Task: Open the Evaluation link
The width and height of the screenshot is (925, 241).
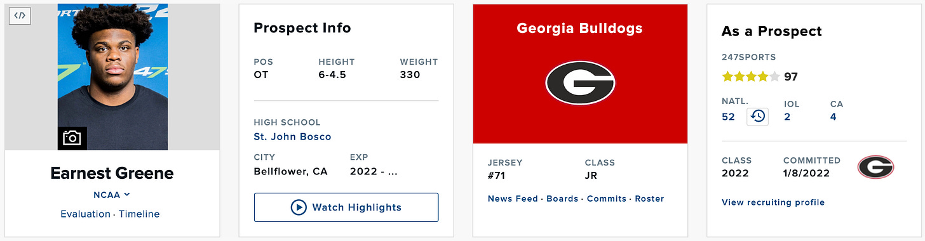Action: pos(85,214)
